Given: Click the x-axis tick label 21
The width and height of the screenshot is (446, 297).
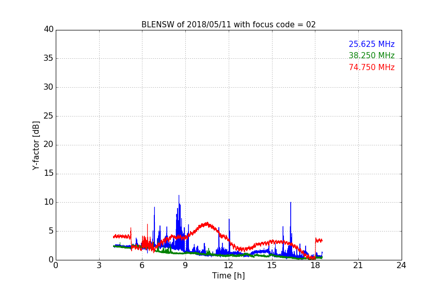Looking at the screenshot, I should pos(358,266).
